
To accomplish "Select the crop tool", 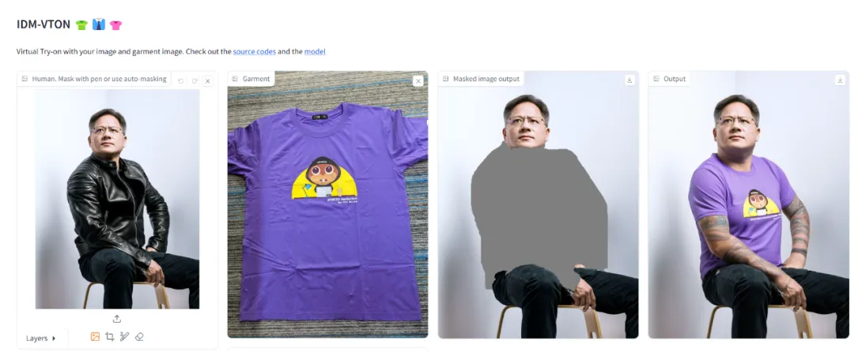I will (x=109, y=337).
